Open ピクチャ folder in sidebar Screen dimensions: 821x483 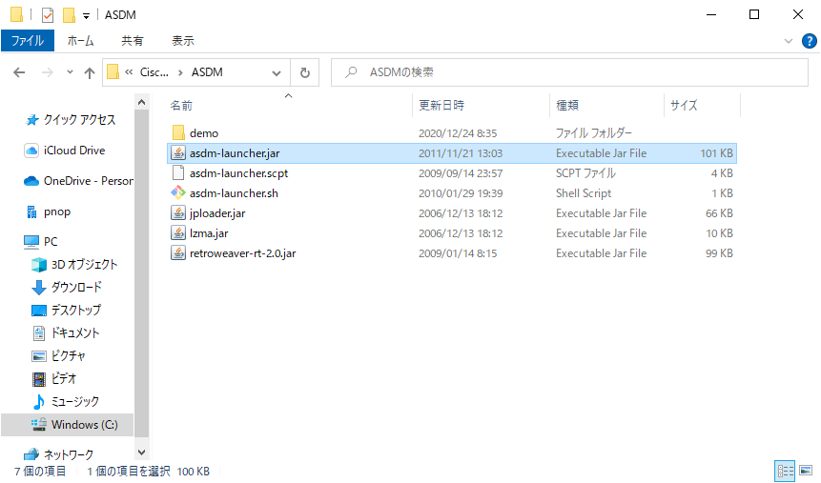click(59, 356)
